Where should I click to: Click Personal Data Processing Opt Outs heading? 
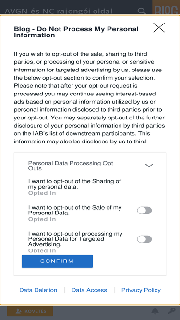pos(71,166)
